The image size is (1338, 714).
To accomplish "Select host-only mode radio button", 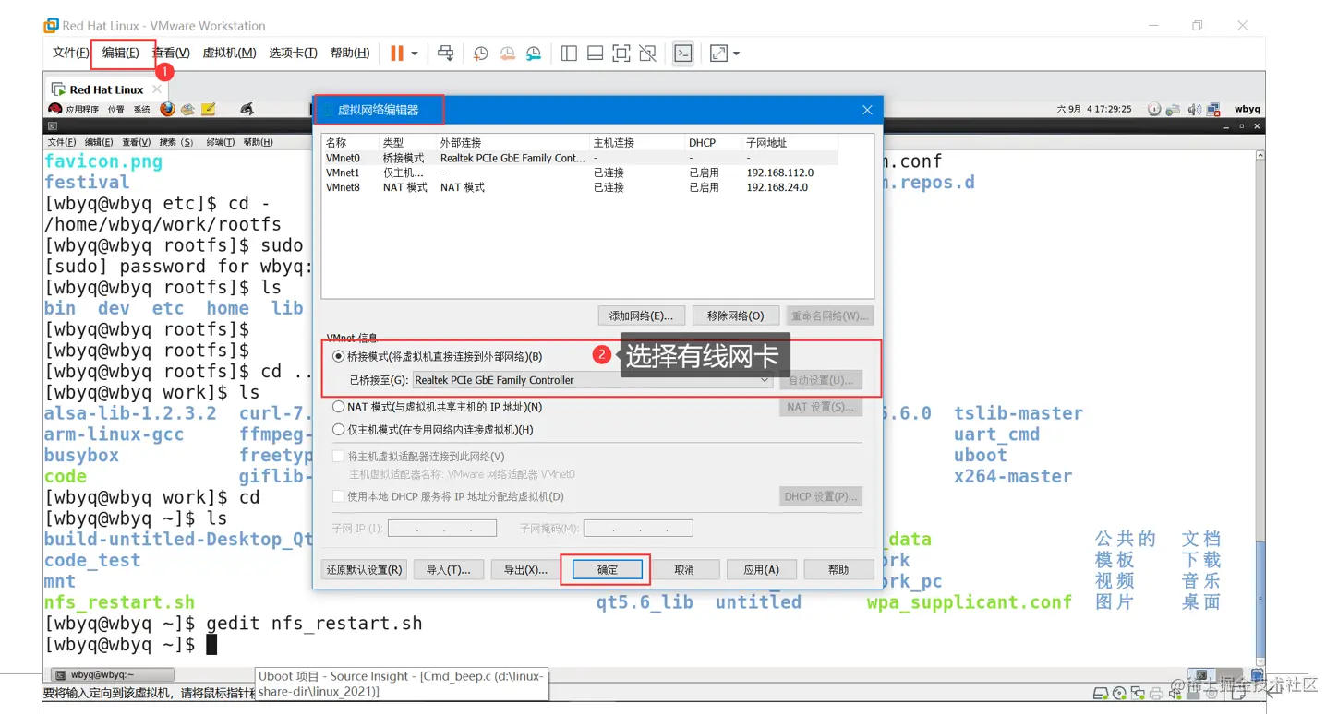I will tap(338, 430).
